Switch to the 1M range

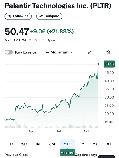pyautogui.click(x=38, y=144)
